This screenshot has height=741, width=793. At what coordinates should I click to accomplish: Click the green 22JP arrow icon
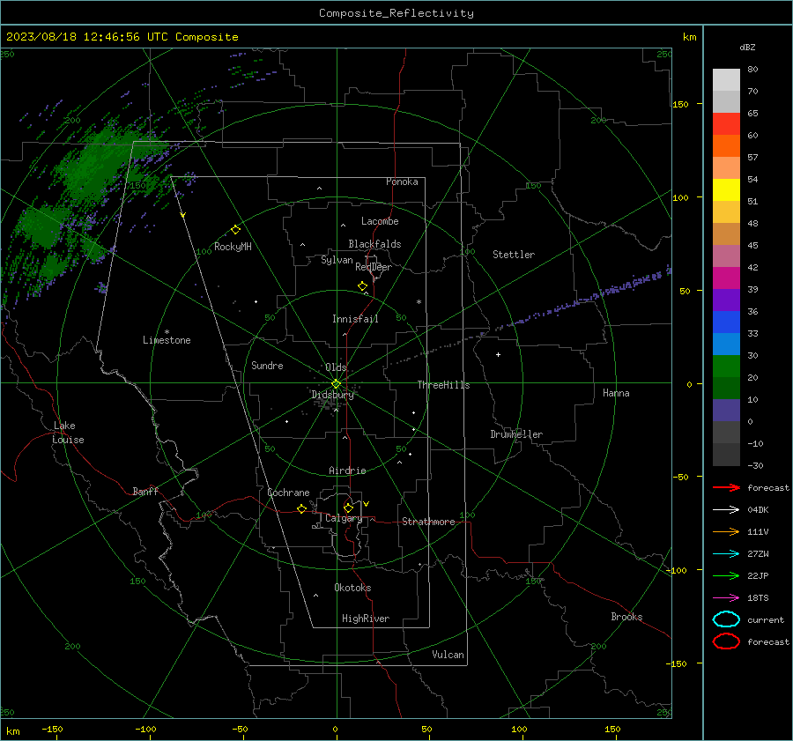tap(726, 575)
